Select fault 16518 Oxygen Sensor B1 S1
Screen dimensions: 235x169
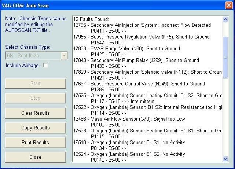[129, 142]
